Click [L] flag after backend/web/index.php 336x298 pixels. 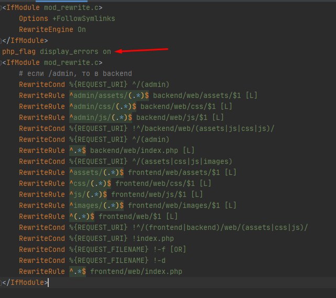[189, 150]
